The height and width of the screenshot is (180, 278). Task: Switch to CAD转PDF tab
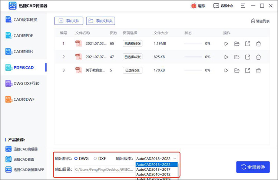tap(23, 36)
